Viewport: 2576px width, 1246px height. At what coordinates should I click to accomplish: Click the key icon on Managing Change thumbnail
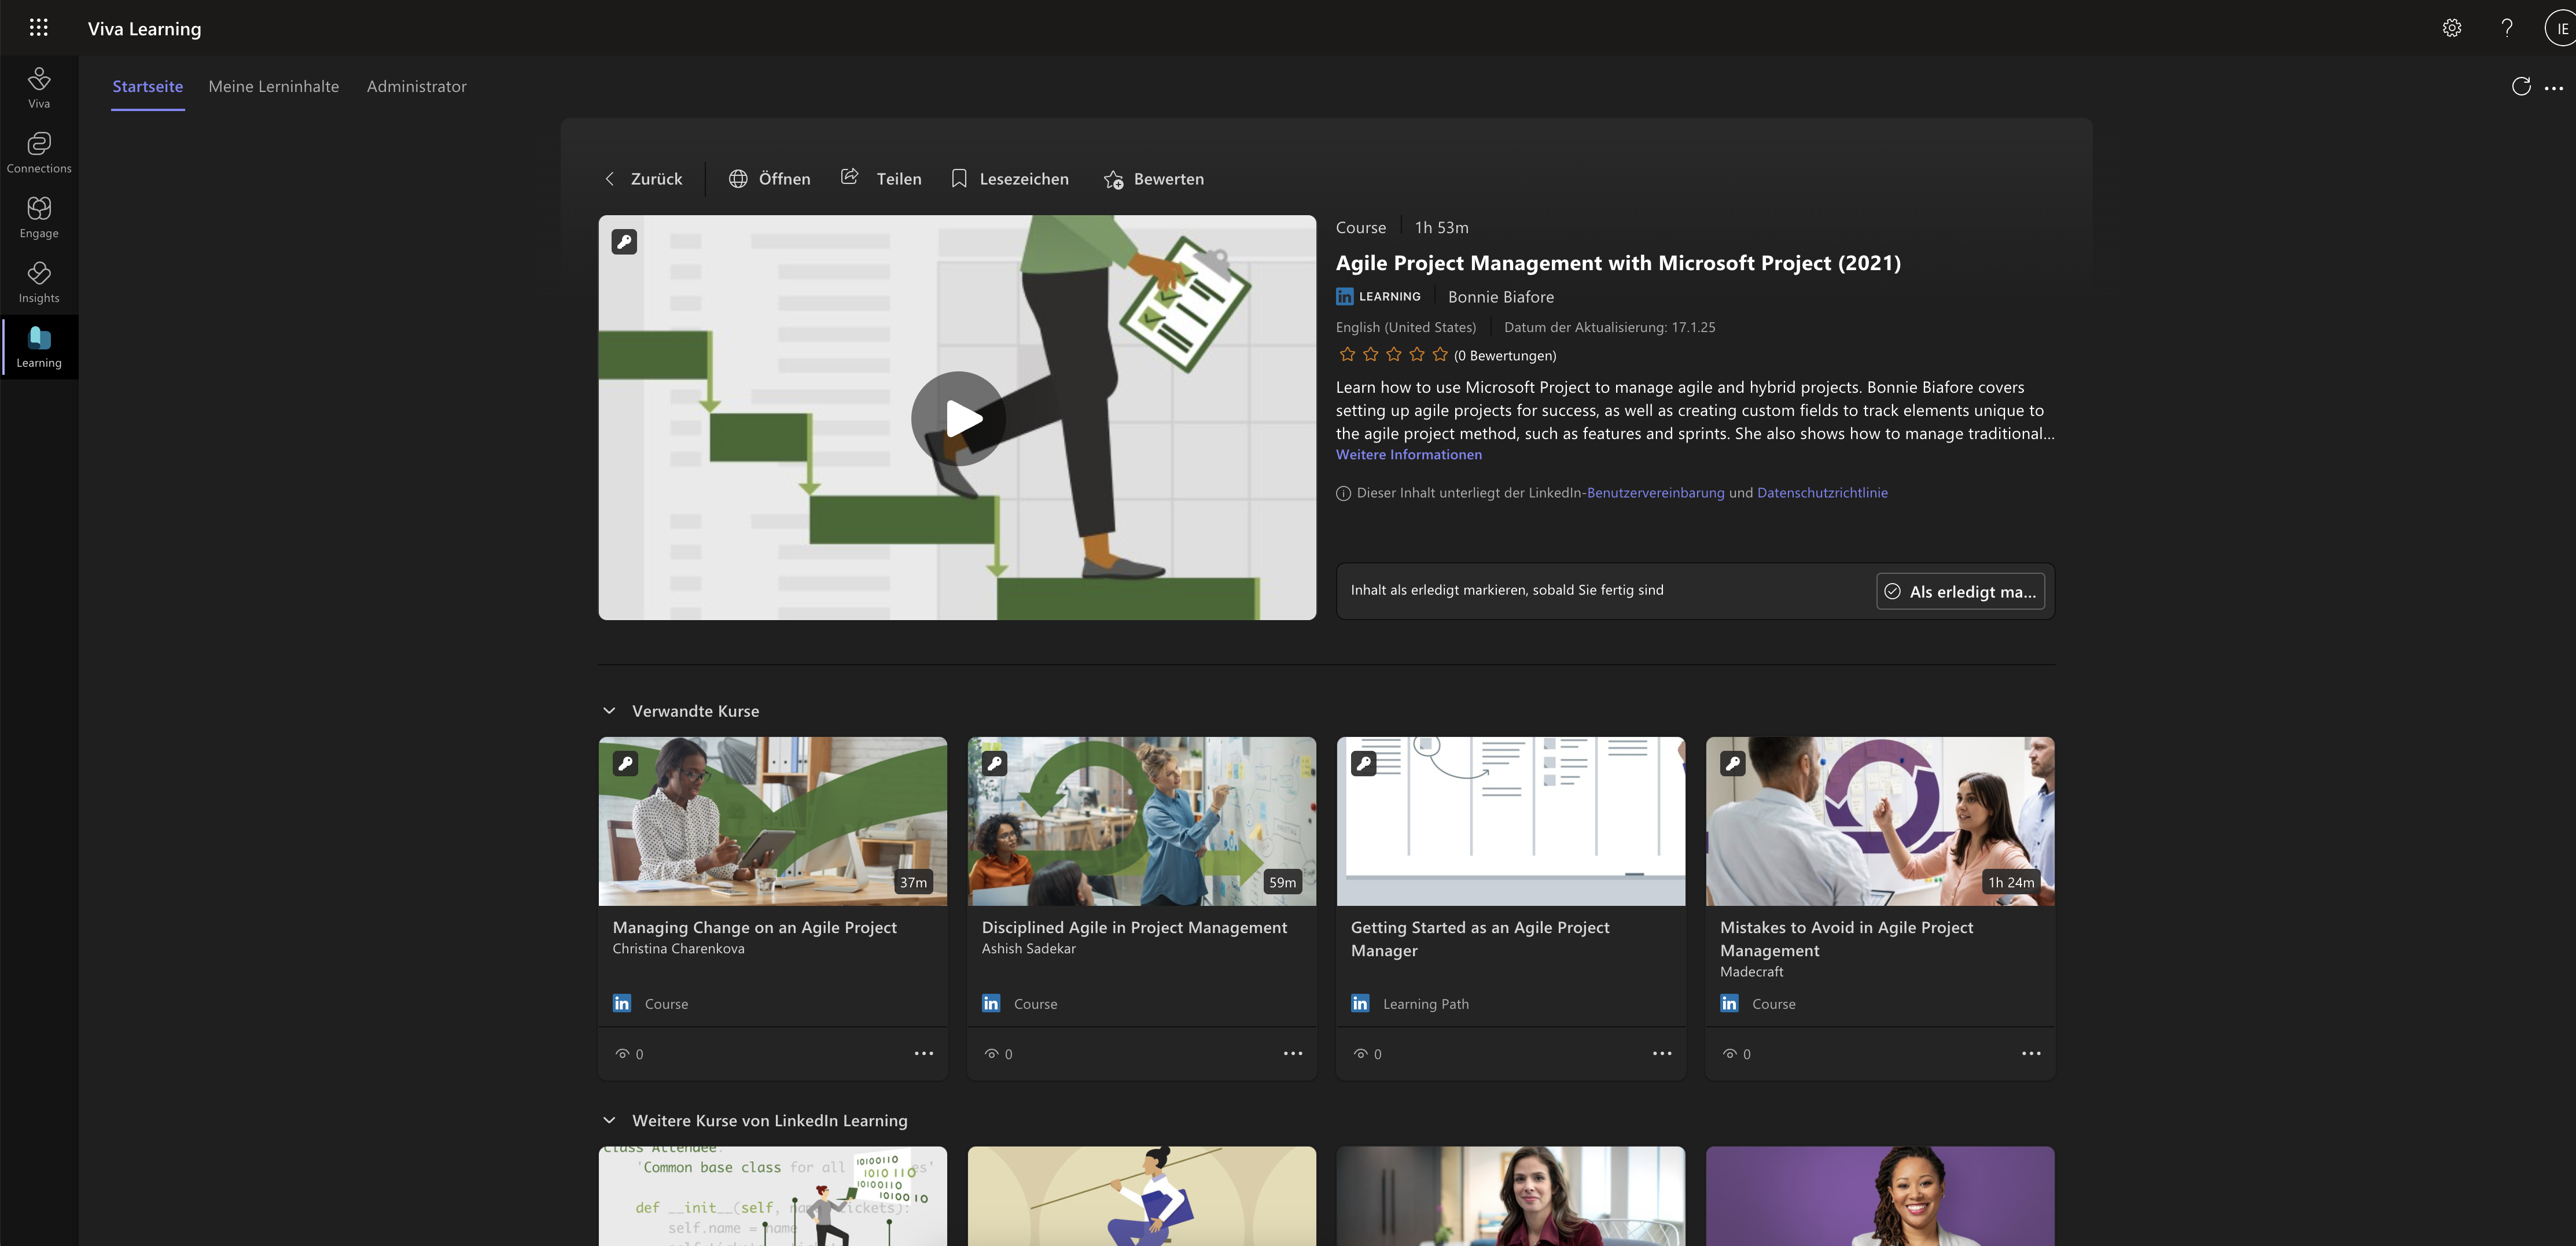click(625, 764)
